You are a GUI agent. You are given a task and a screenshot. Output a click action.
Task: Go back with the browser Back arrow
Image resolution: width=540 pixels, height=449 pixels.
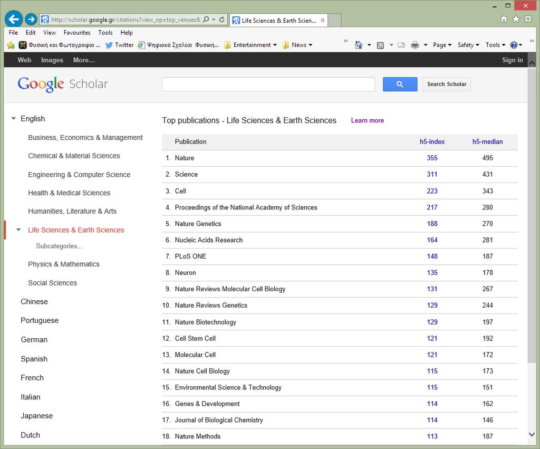pyautogui.click(x=14, y=19)
